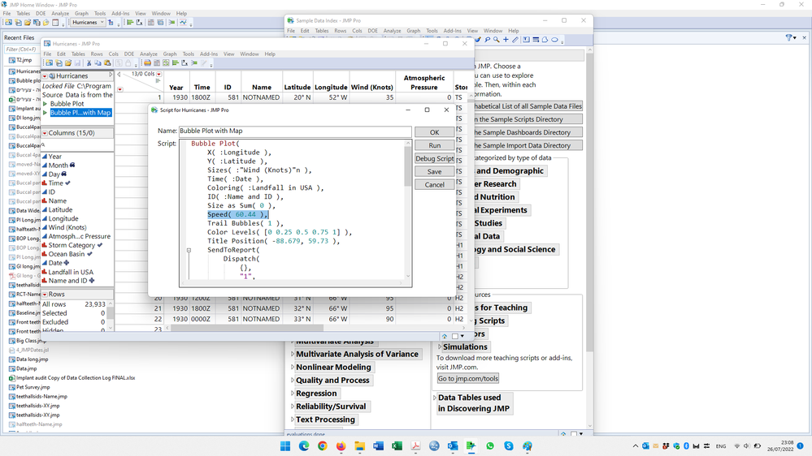Click the Print icon in Hurricanes toolbar

(x=148, y=63)
